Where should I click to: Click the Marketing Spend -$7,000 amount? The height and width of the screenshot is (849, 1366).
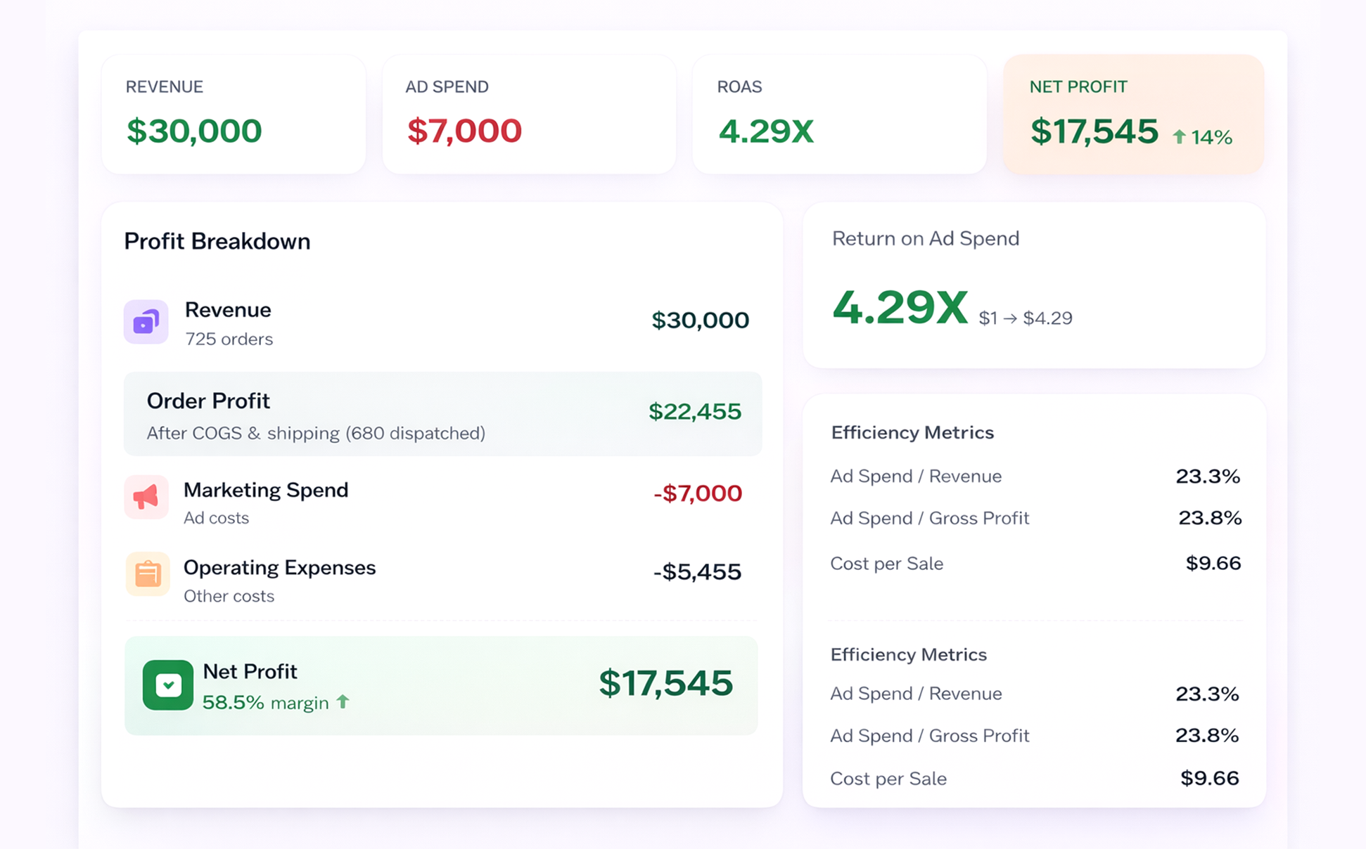[697, 493]
